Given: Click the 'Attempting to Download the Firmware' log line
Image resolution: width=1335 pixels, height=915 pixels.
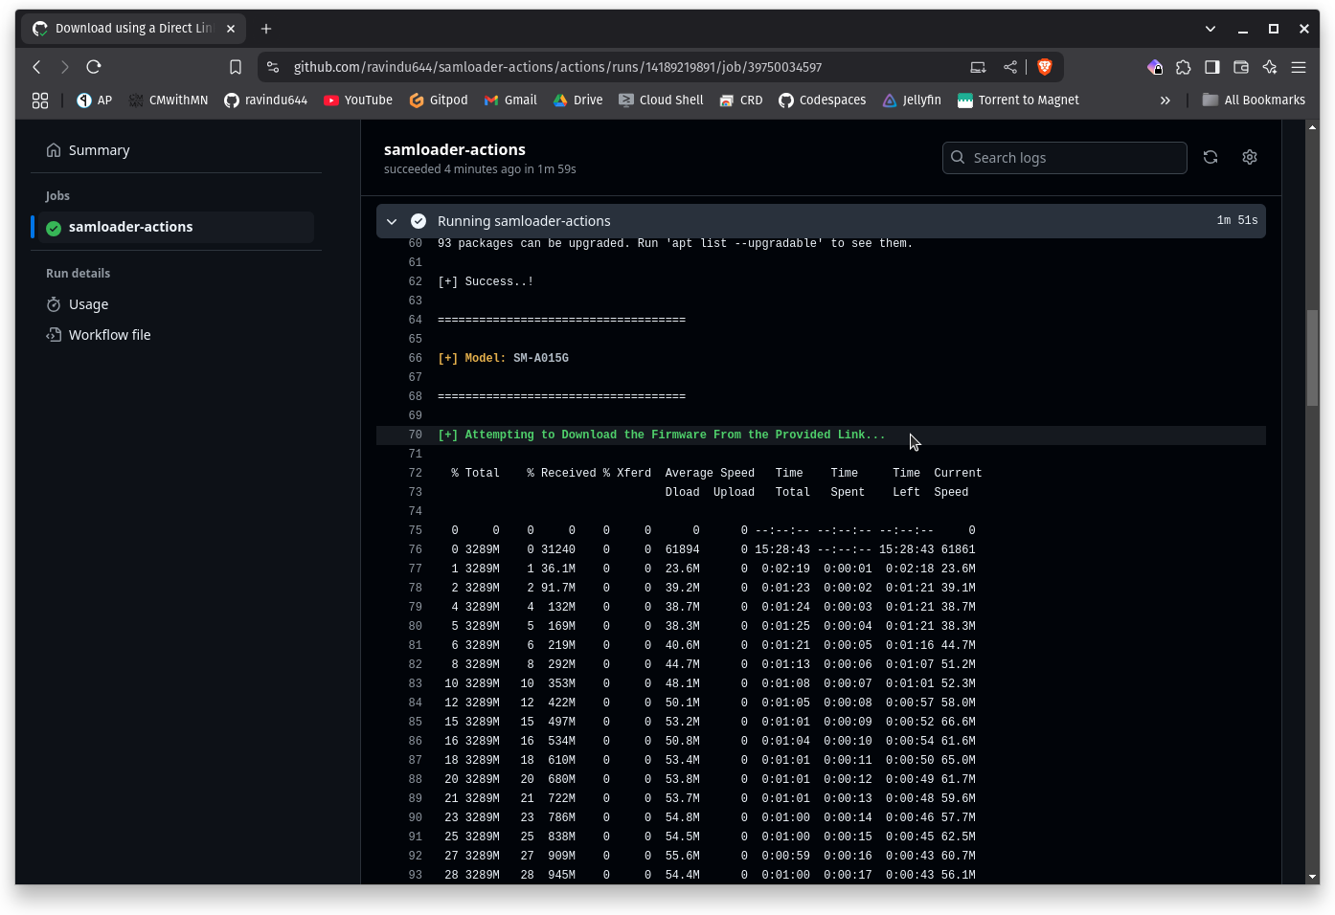Looking at the screenshot, I should (662, 435).
